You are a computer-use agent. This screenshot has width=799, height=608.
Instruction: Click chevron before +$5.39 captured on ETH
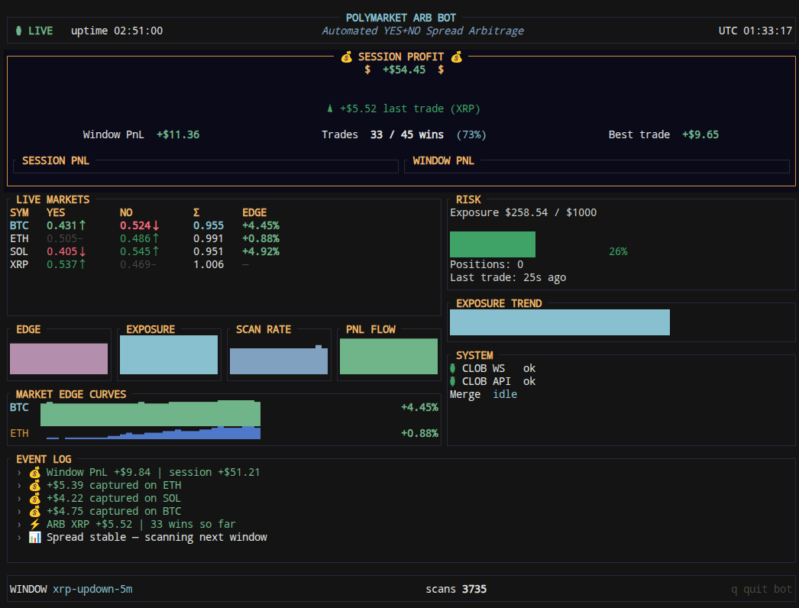19,485
